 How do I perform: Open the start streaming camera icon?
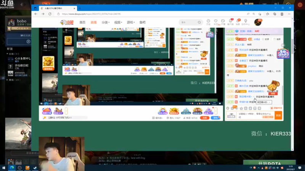click(x=223, y=22)
